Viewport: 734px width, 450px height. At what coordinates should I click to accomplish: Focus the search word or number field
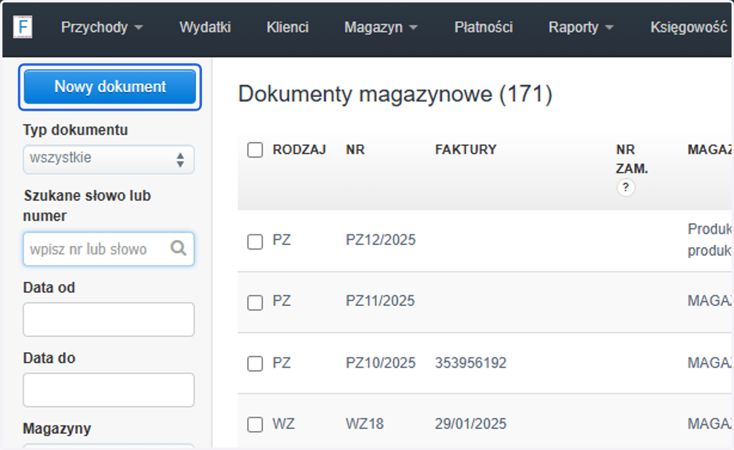pos(109,249)
